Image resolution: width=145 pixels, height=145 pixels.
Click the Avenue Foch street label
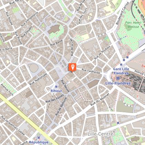tap(7, 90)
